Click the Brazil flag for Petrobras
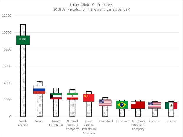 click(122, 105)
